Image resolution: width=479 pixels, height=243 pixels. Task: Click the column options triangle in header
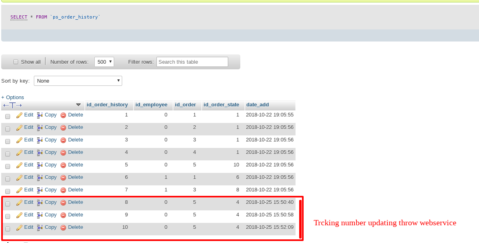[78, 105]
